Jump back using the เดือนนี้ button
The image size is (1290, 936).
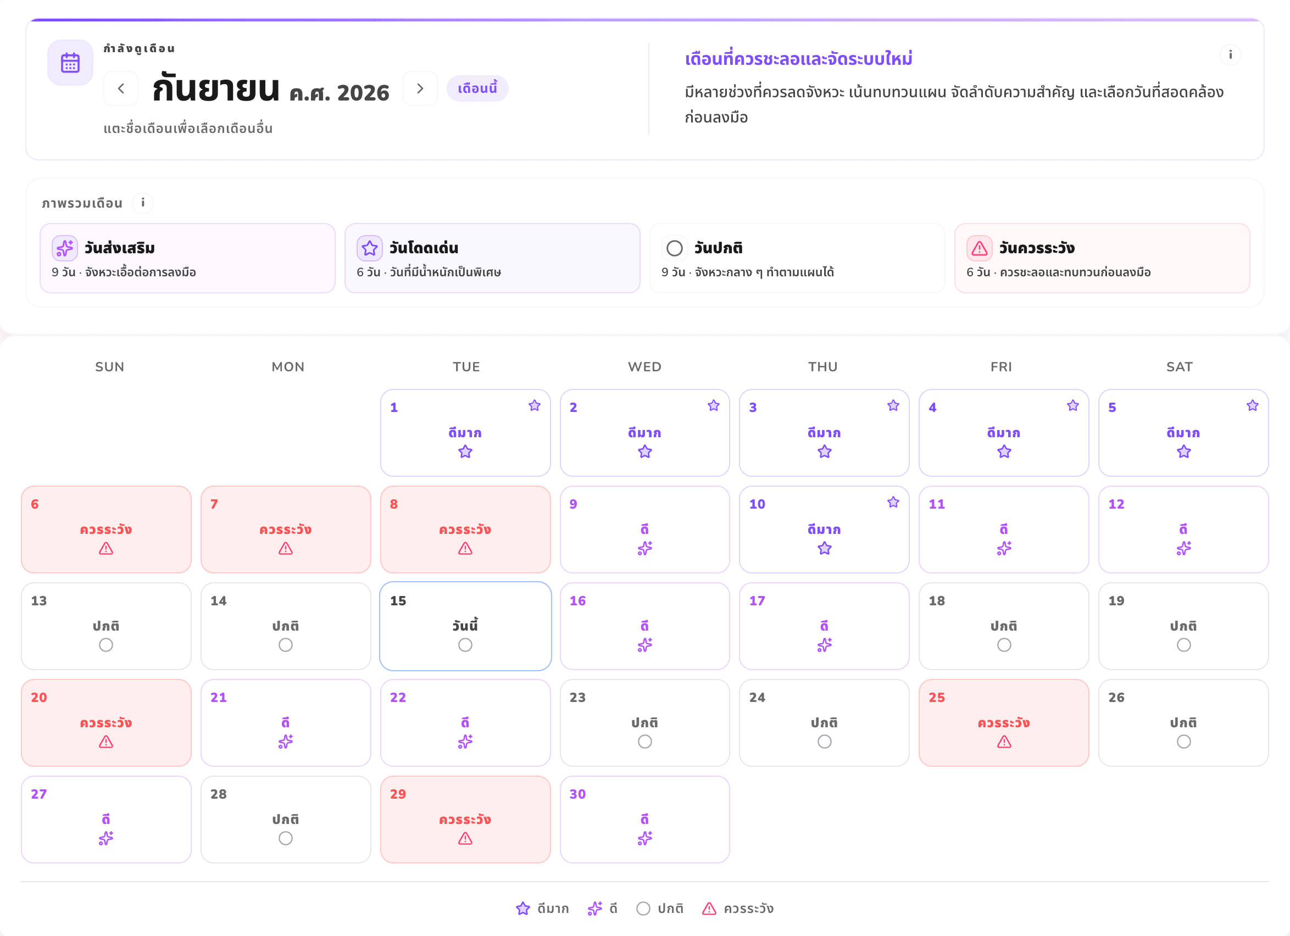tap(477, 88)
